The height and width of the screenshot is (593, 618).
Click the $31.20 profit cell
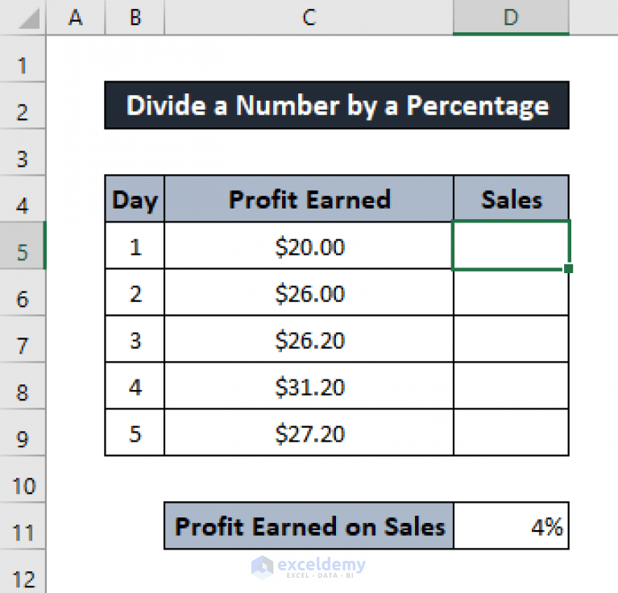(309, 385)
